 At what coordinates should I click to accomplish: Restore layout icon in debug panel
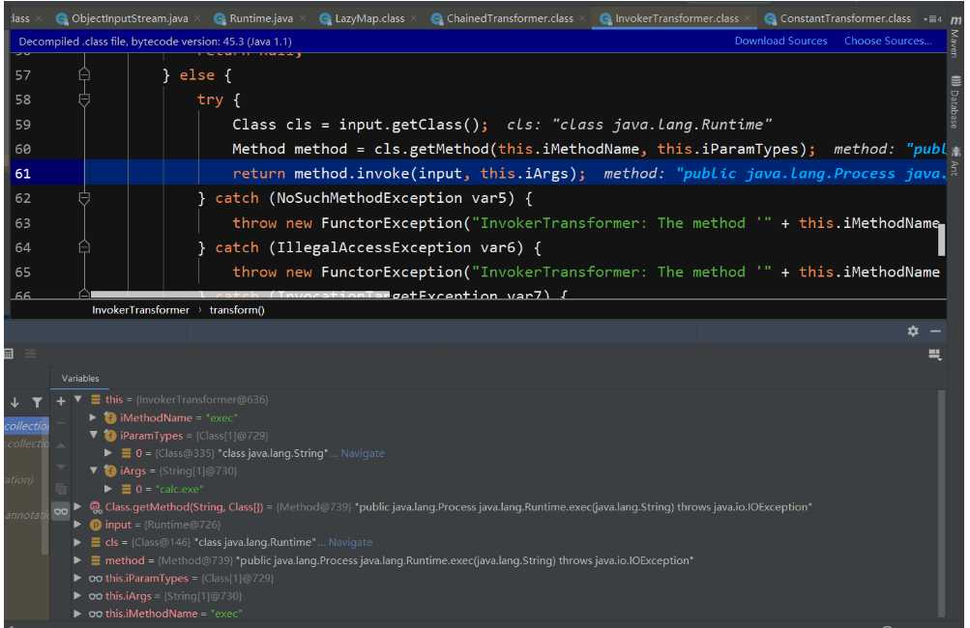pyautogui.click(x=935, y=355)
